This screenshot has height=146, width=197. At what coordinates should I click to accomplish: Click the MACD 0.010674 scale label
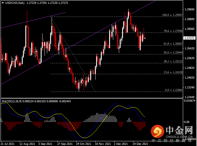pyautogui.click(x=190, y=101)
